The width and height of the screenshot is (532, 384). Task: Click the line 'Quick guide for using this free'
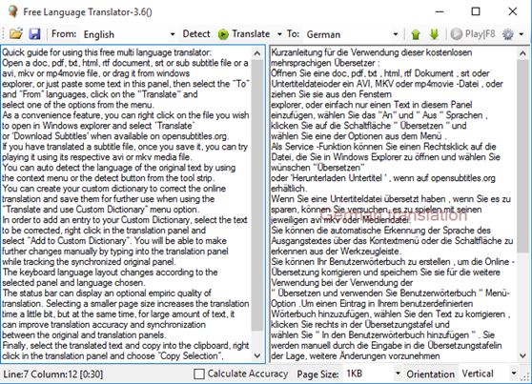click(107, 52)
